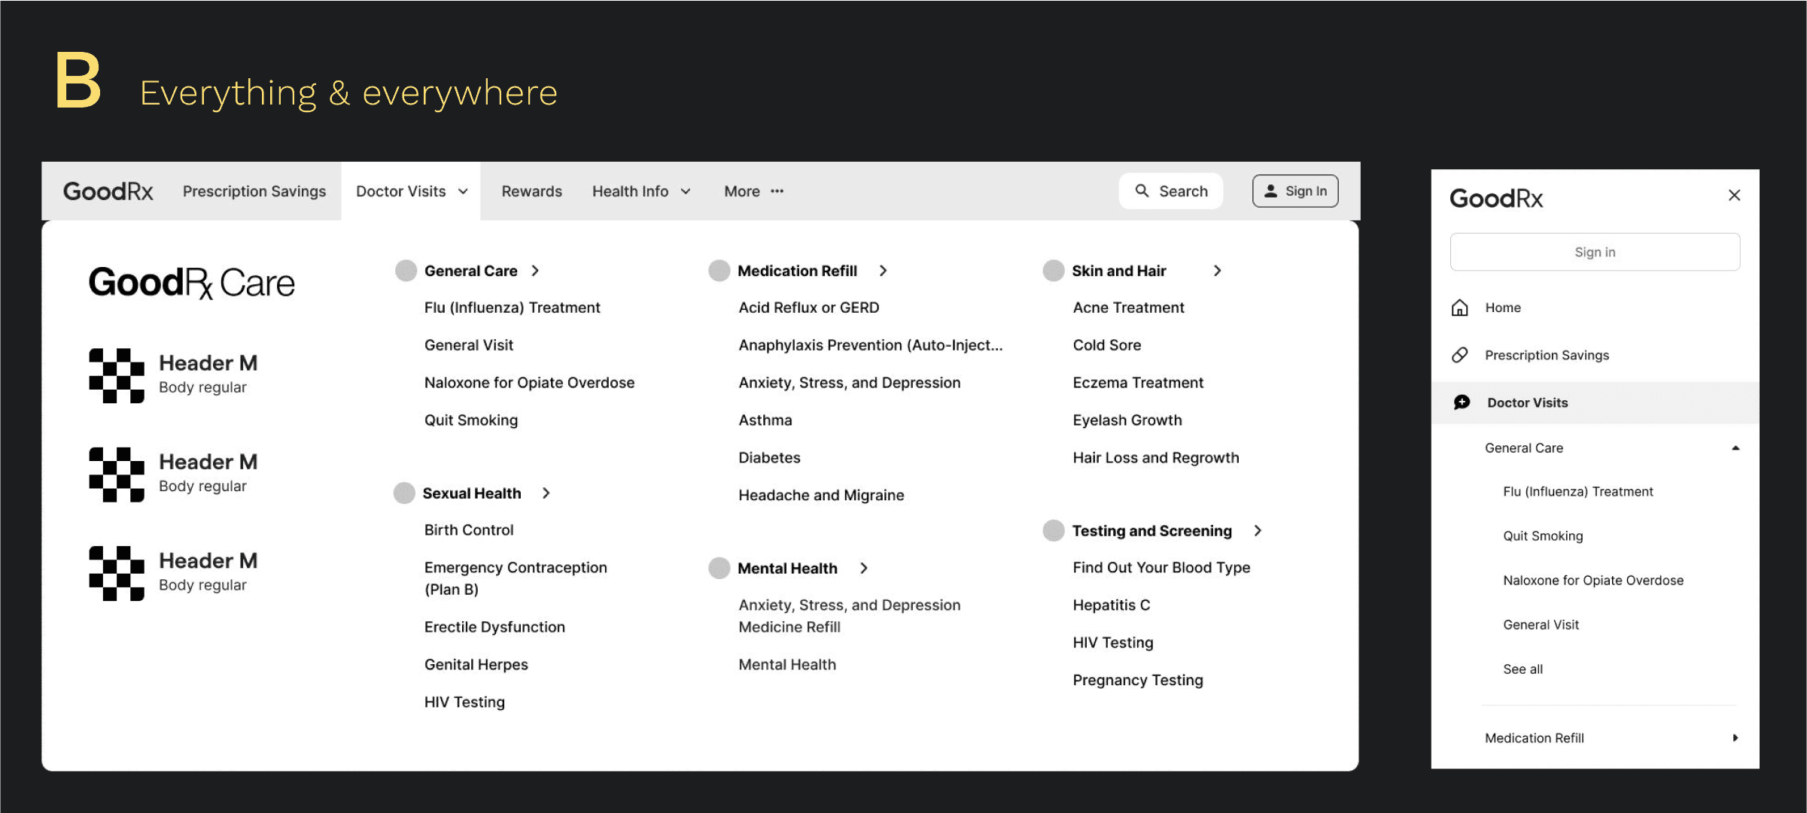Open Find Out Your Blood Type link

pyautogui.click(x=1161, y=568)
